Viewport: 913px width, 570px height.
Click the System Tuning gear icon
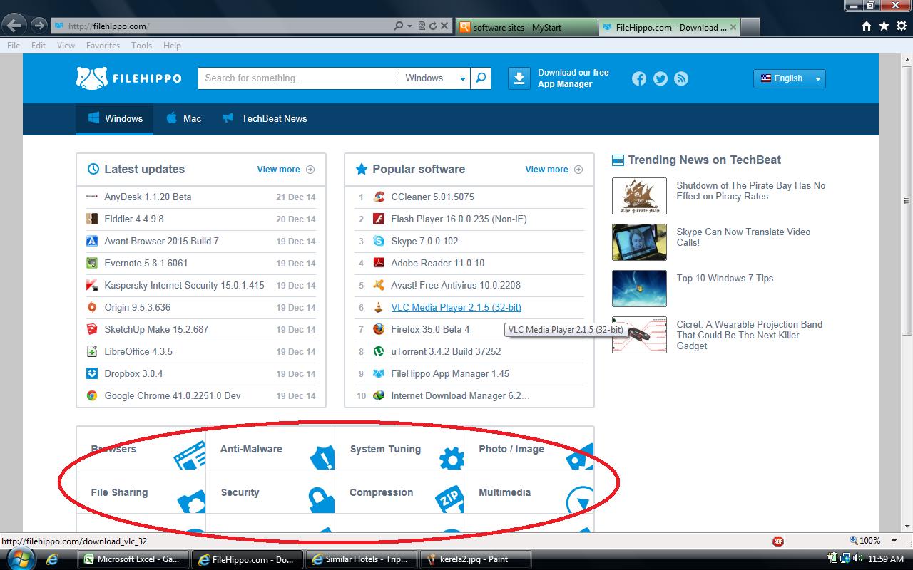452,458
